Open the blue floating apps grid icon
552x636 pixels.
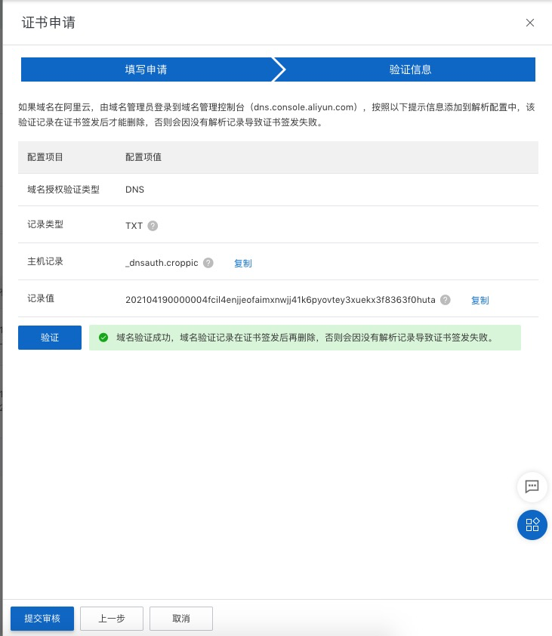(532, 524)
